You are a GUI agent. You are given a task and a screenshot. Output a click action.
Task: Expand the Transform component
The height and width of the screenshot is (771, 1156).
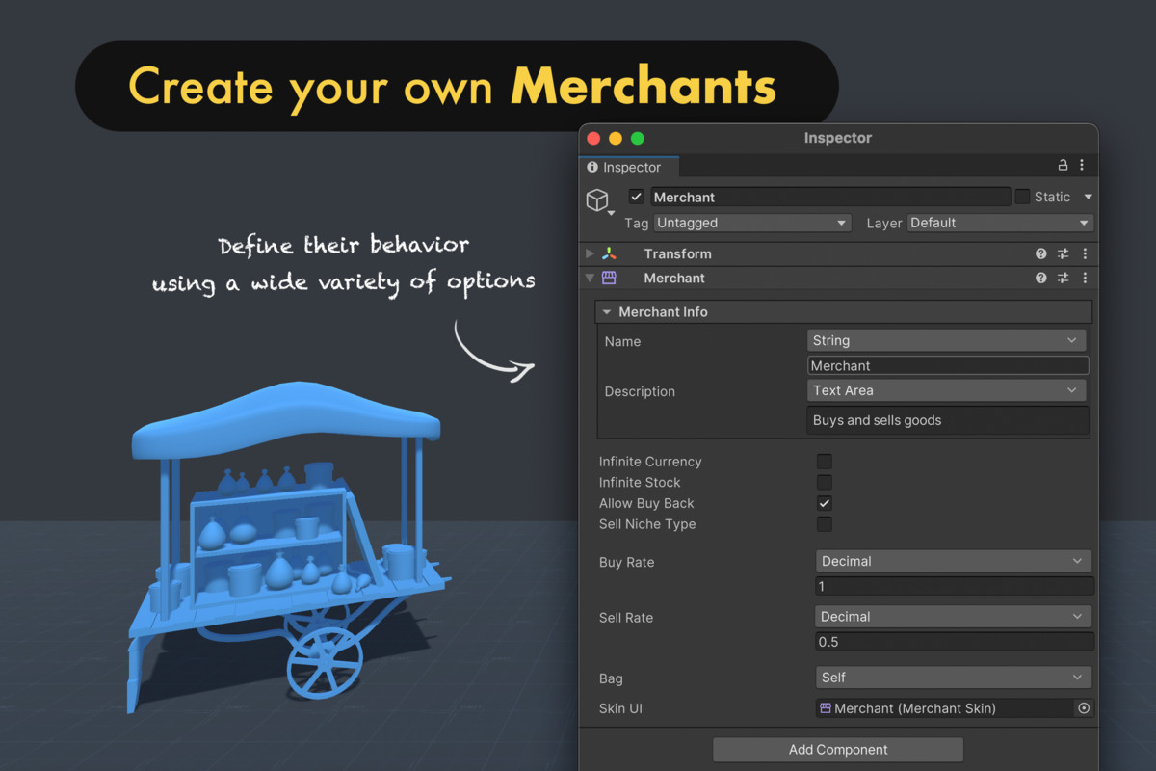[x=589, y=253]
